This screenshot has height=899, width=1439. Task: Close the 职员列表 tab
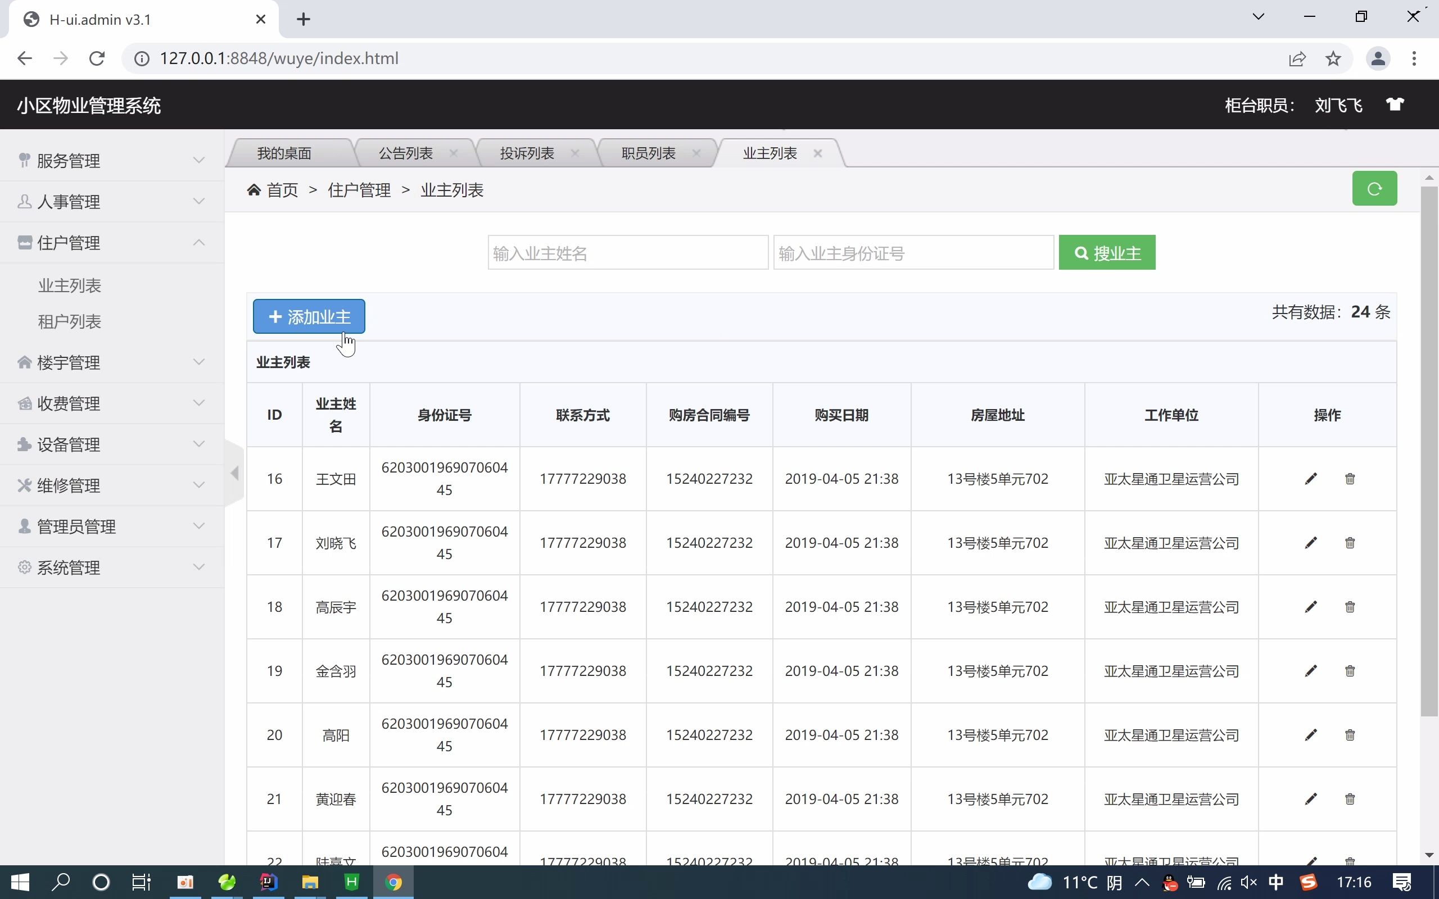coord(696,153)
